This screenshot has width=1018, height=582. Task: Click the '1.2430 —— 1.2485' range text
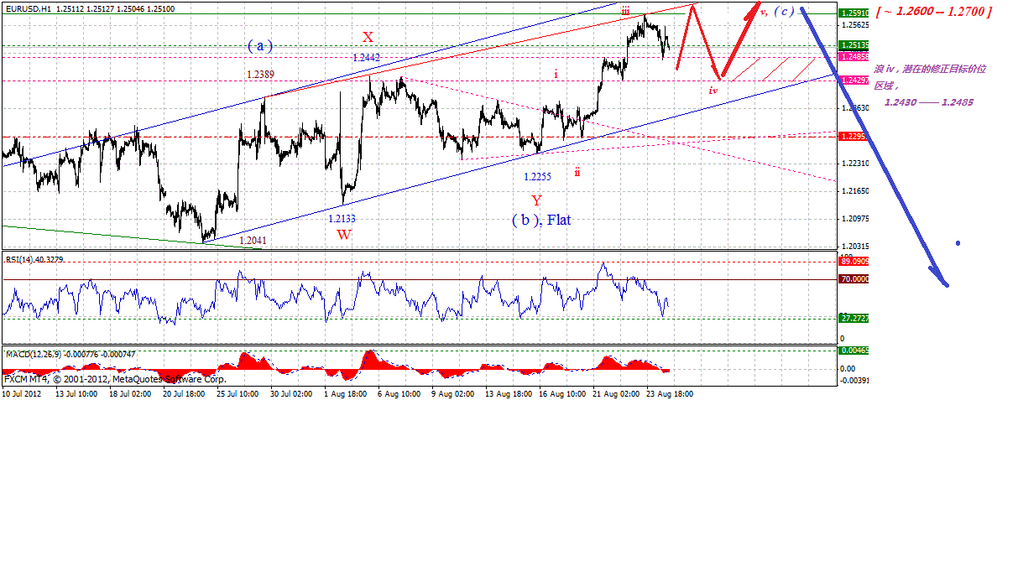click(x=927, y=101)
